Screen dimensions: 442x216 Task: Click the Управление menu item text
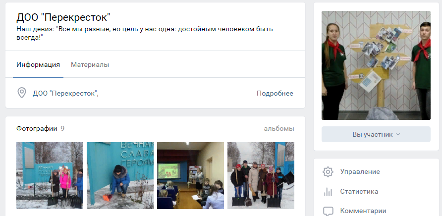pyautogui.click(x=360, y=172)
